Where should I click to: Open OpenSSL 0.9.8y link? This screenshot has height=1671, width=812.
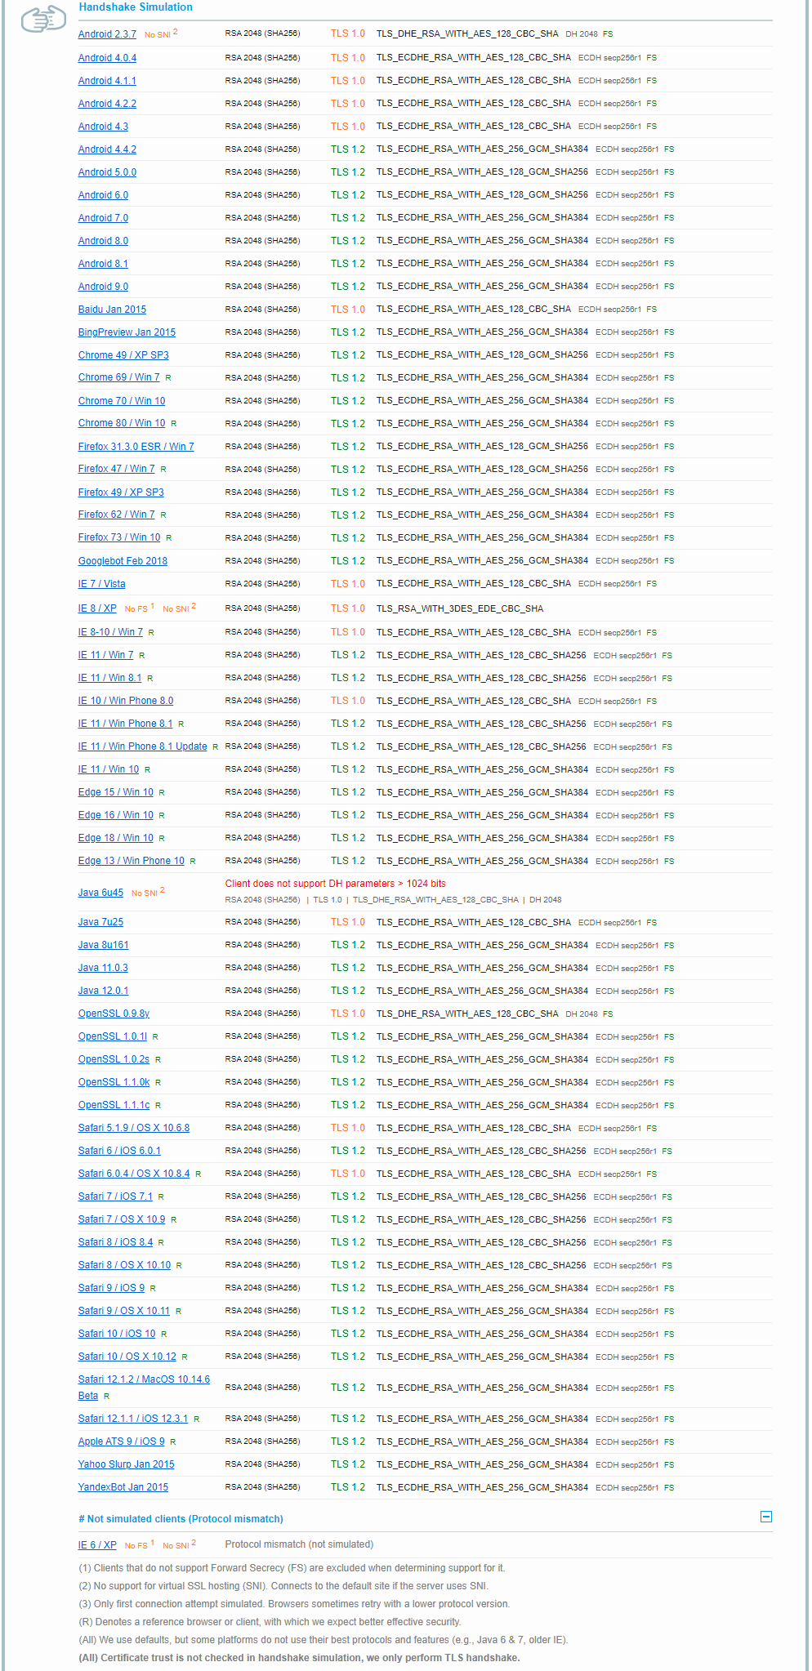(114, 1014)
